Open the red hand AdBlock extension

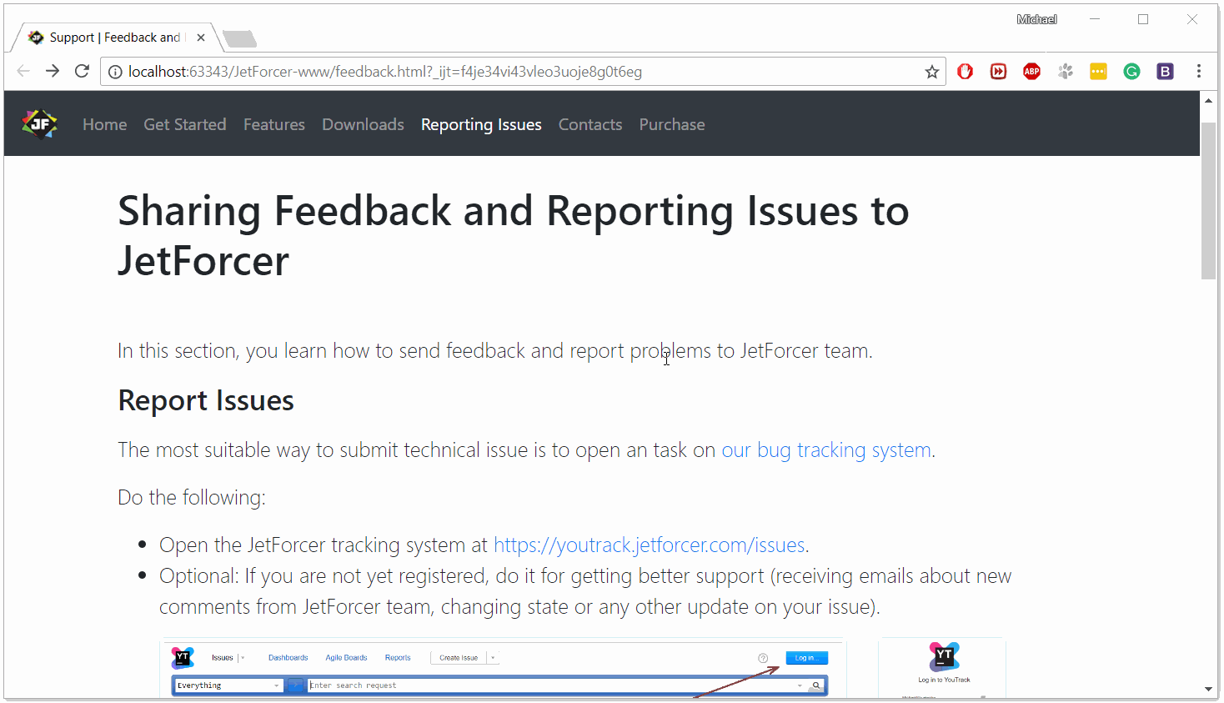[x=966, y=72]
